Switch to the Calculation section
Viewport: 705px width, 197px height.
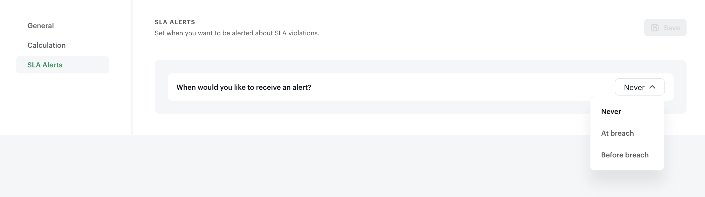(47, 45)
